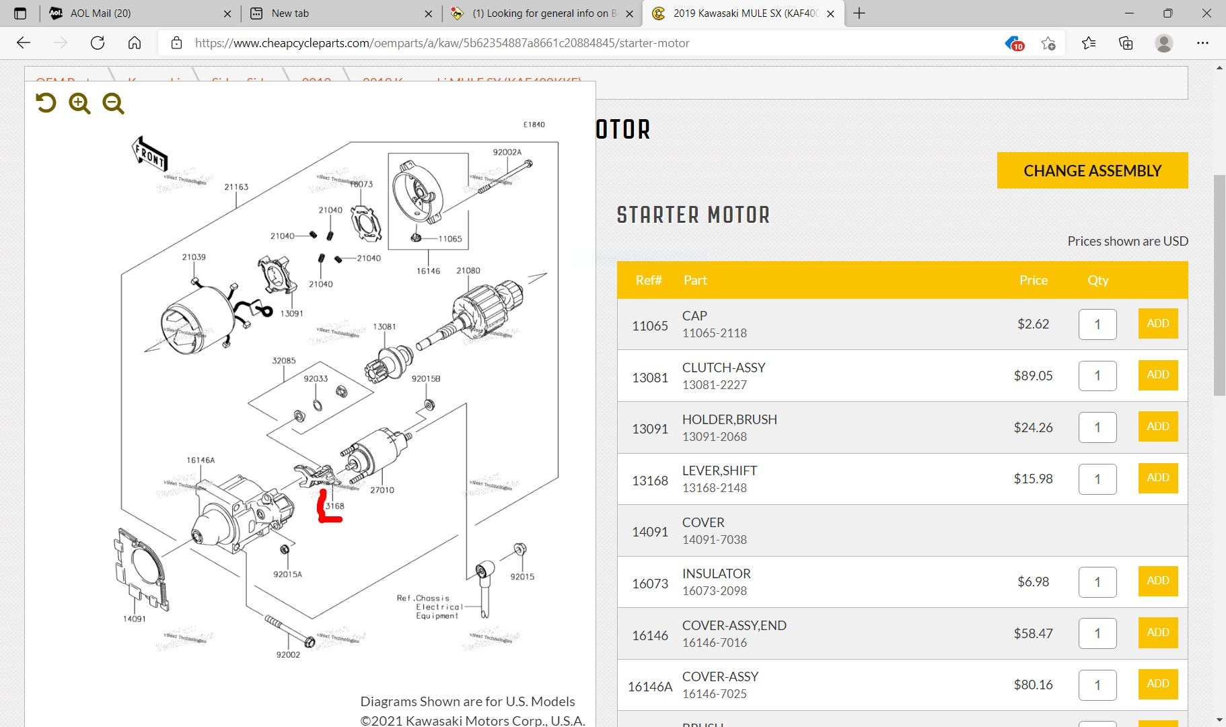Viewport: 1226px width, 727px height.
Task: Close the Looking for general info tab
Action: pos(630,13)
